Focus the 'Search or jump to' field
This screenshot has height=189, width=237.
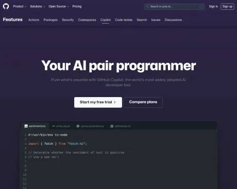tap(174, 7)
